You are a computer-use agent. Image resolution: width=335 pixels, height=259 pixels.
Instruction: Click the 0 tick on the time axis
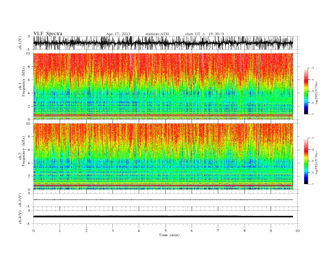(33, 231)
